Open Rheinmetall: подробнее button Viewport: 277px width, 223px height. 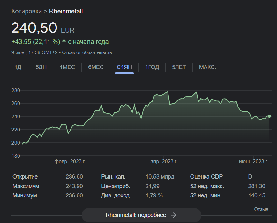141,215
